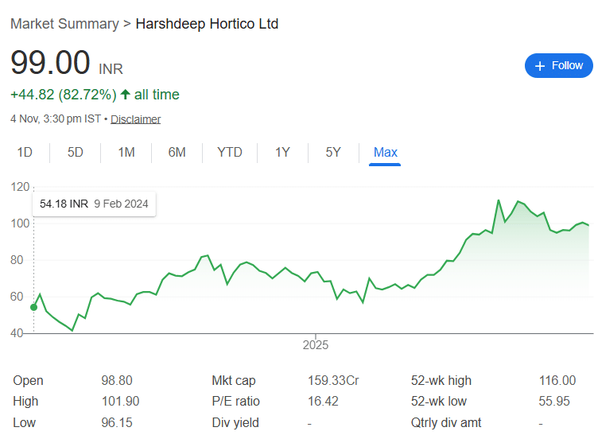Click the 52-wk high value 116.00
594x439 pixels.
coord(557,381)
